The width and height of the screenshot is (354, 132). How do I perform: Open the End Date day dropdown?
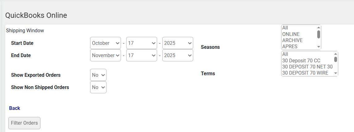(x=142, y=55)
